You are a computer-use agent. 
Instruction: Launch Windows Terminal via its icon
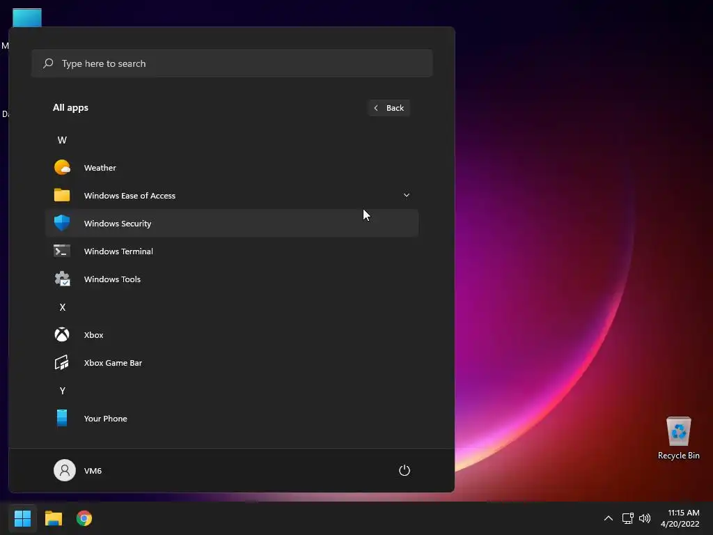pyautogui.click(x=62, y=251)
